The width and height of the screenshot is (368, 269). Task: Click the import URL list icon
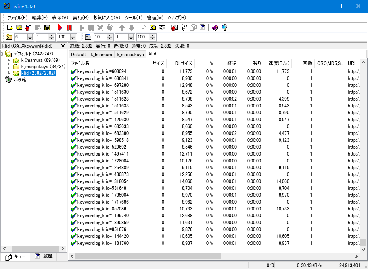coord(28,27)
